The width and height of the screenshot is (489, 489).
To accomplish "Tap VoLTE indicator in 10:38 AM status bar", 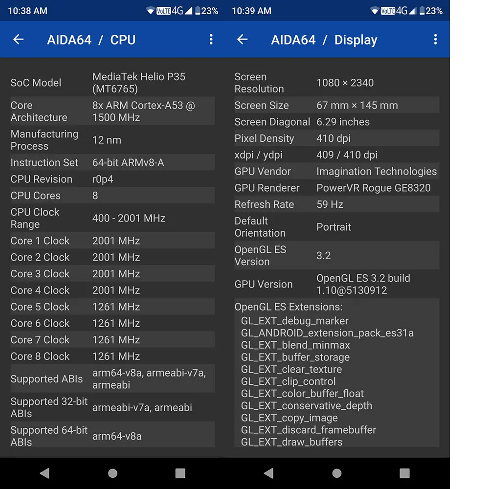I will (x=163, y=11).
